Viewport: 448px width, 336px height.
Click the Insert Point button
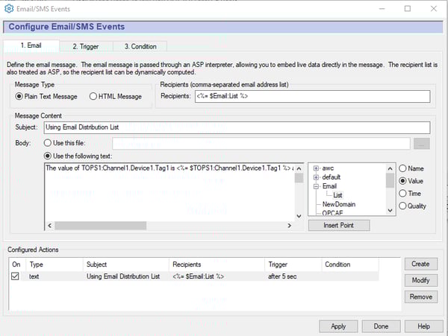[x=338, y=225]
